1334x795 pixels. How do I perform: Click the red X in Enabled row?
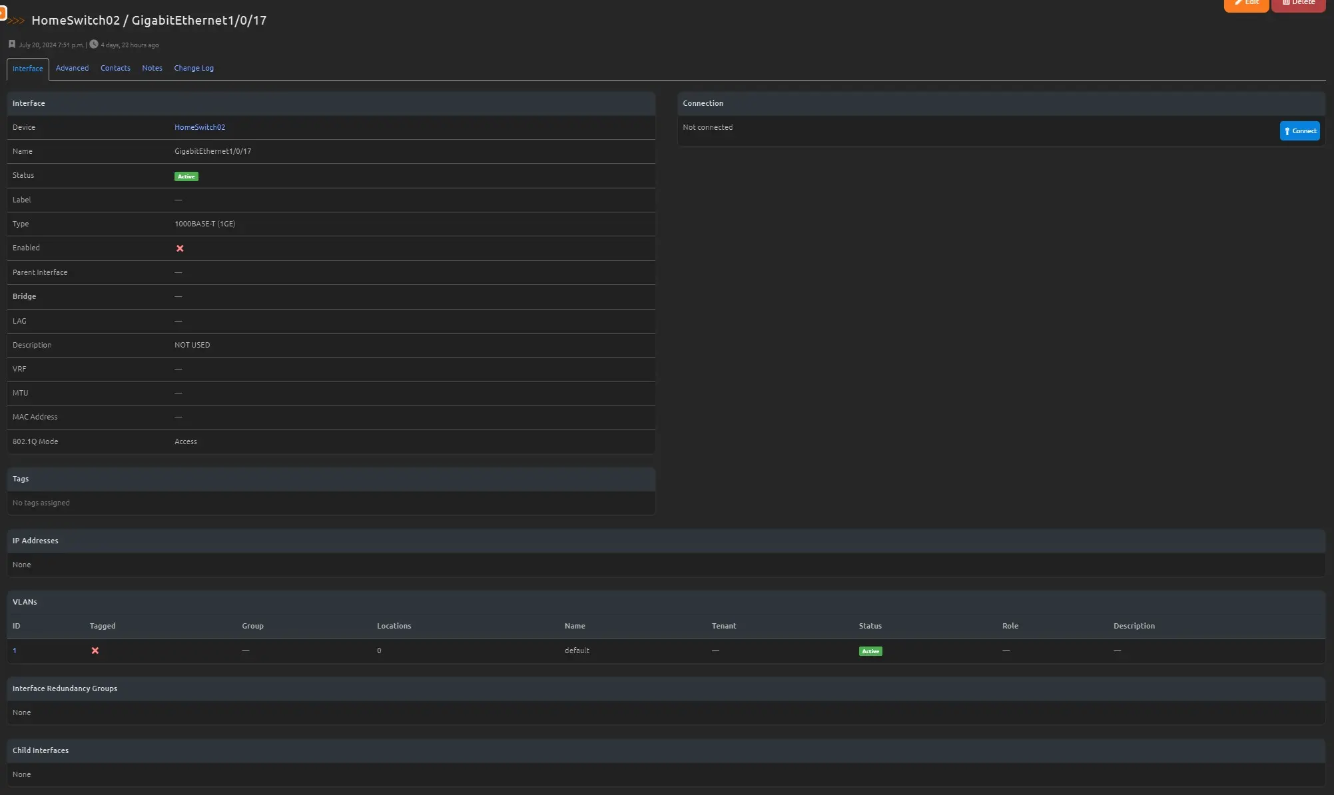coord(180,248)
